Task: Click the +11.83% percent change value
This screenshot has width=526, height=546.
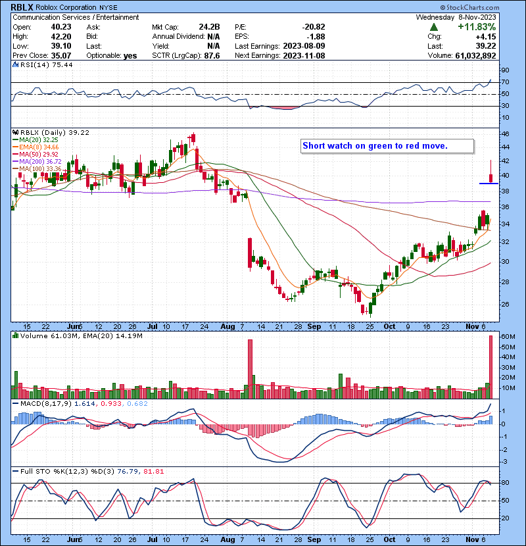Action: [477, 27]
